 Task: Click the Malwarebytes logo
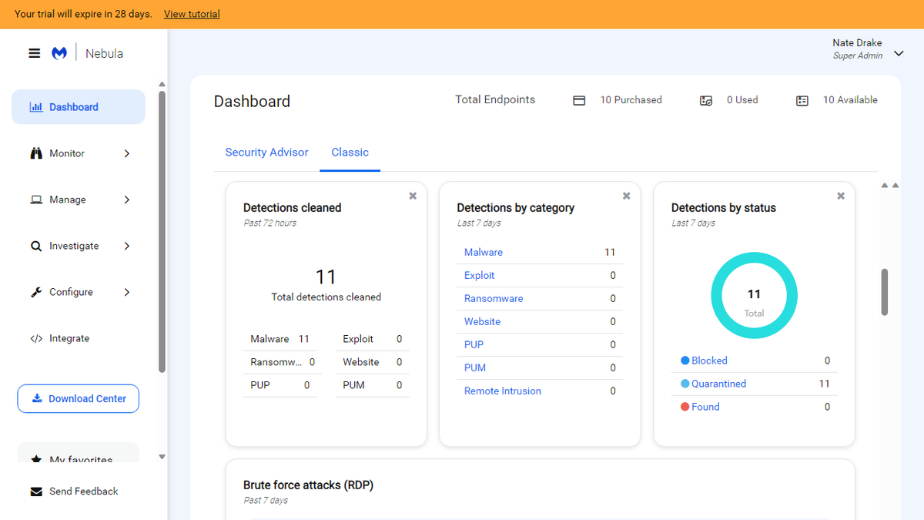pyautogui.click(x=59, y=53)
